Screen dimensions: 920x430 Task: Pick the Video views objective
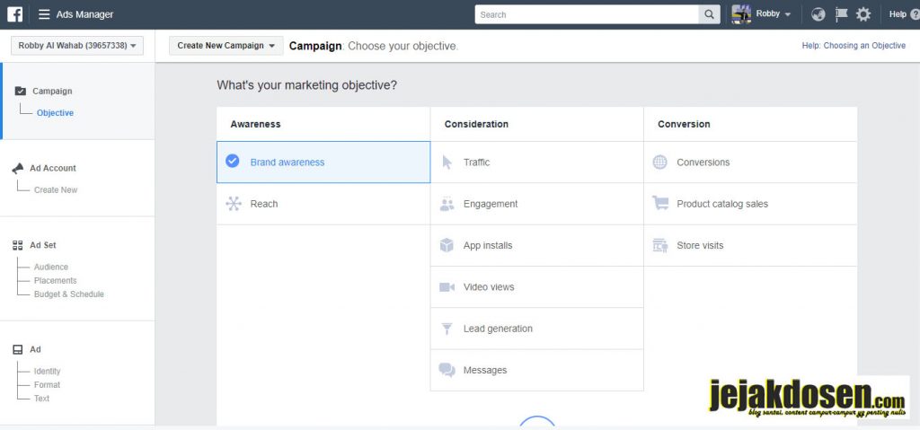(x=537, y=287)
